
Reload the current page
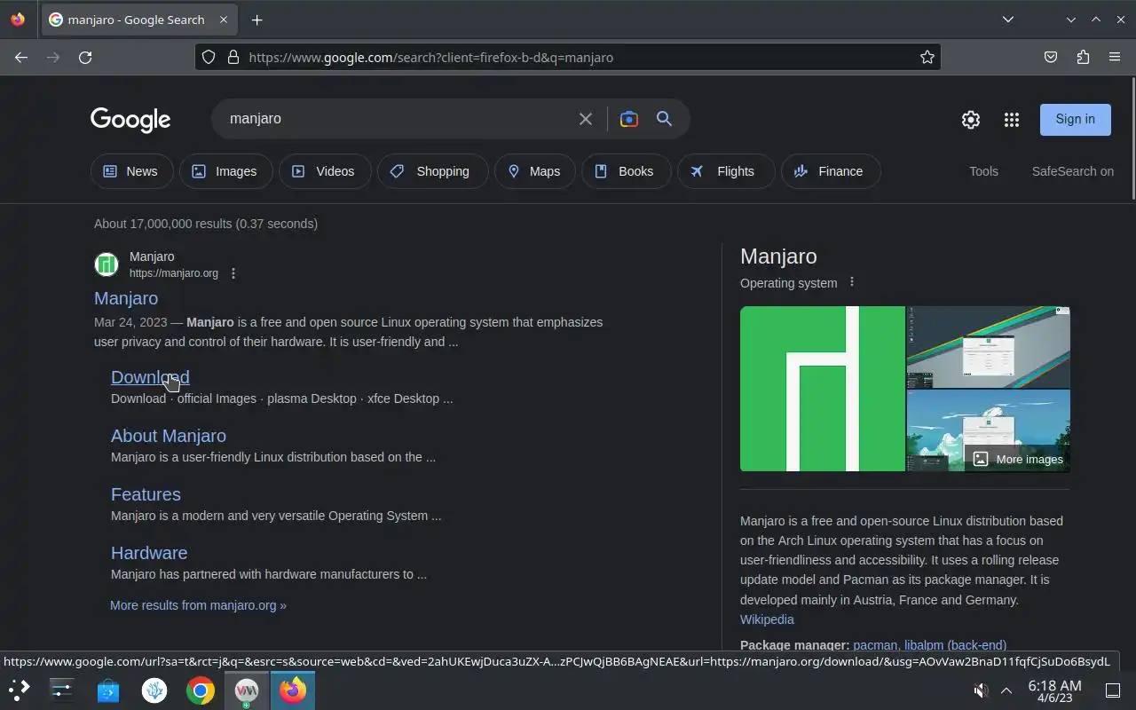pyautogui.click(x=85, y=57)
